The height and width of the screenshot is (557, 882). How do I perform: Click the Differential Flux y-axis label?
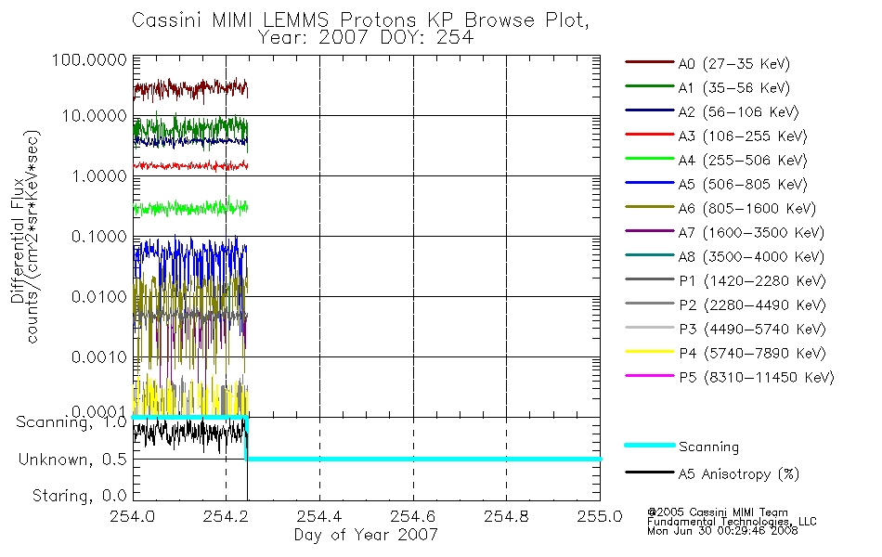[18, 240]
